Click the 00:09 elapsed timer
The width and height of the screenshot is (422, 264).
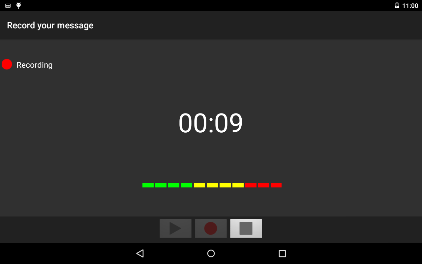(x=211, y=123)
